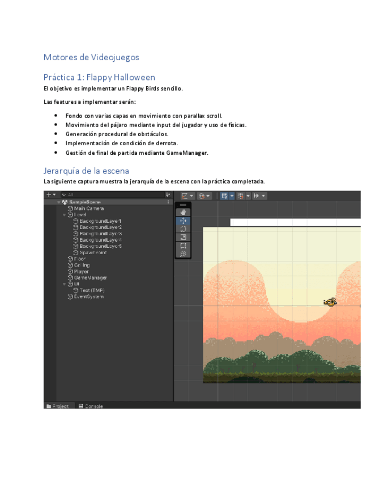Select BackgroundLayer1 in the Hierarchy
Image resolution: width=371 pixels, height=481 pixels.
(100, 221)
